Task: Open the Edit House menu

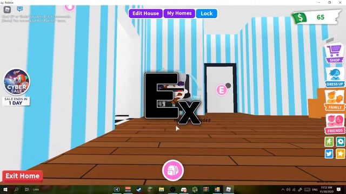Action: [145, 13]
